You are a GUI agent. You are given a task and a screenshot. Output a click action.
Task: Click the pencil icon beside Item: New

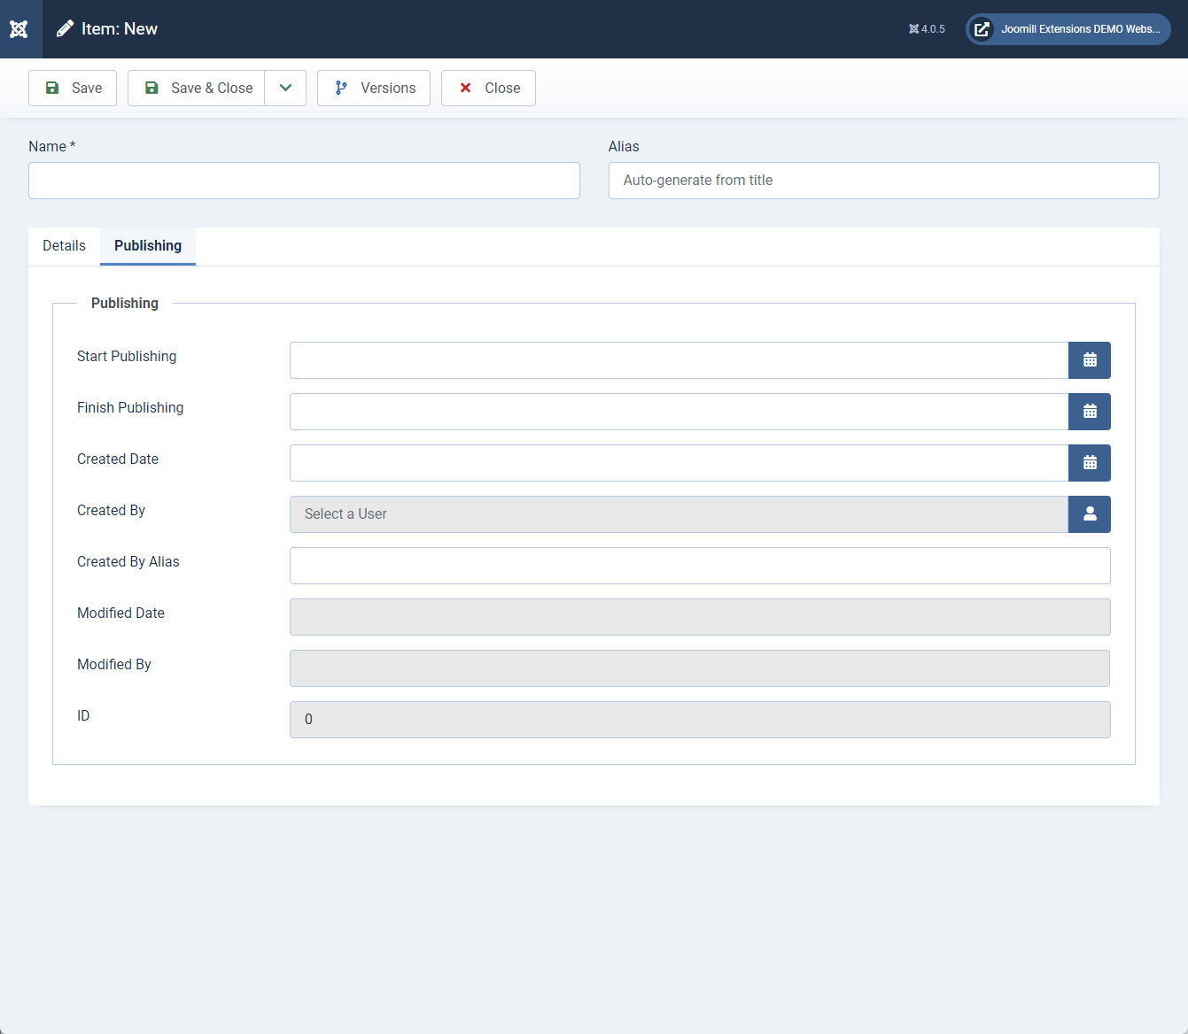[65, 29]
